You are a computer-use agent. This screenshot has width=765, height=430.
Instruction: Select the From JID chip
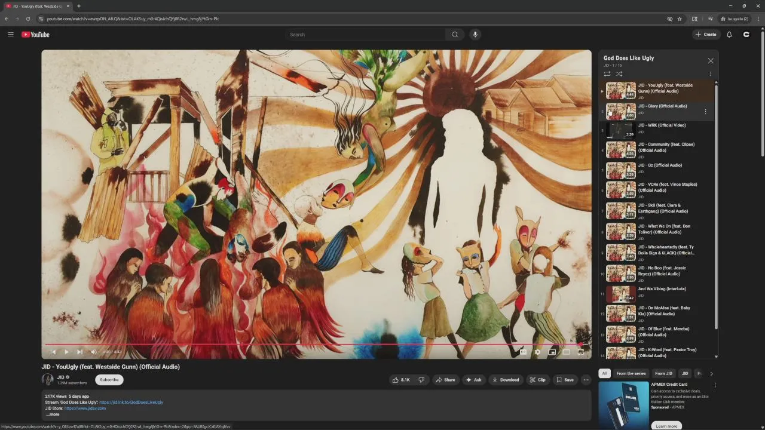click(x=663, y=373)
